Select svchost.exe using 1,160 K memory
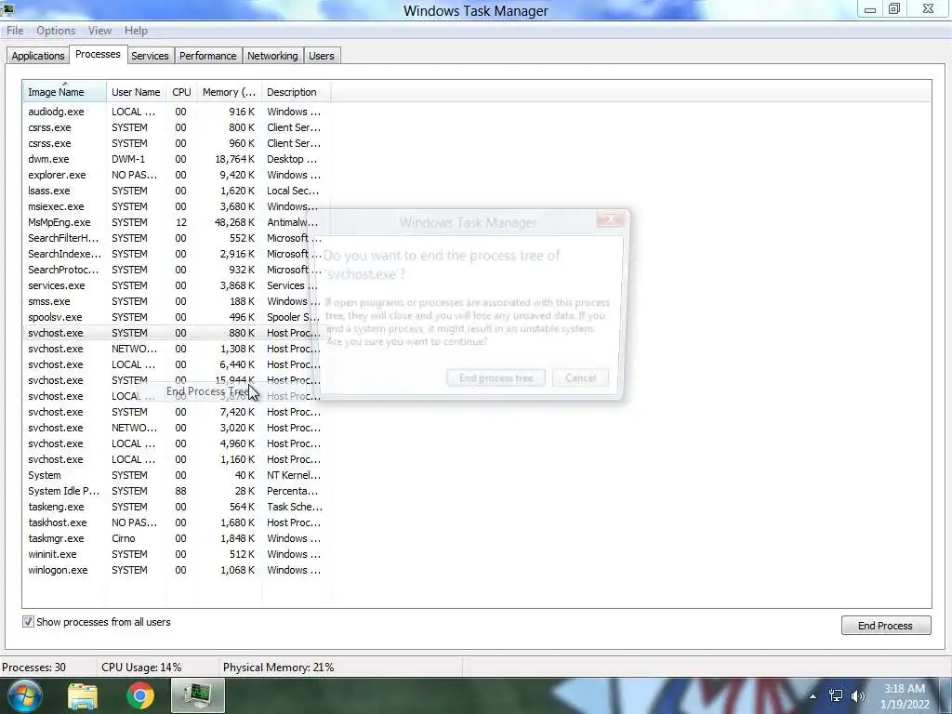This screenshot has width=952, height=714. 176,459
